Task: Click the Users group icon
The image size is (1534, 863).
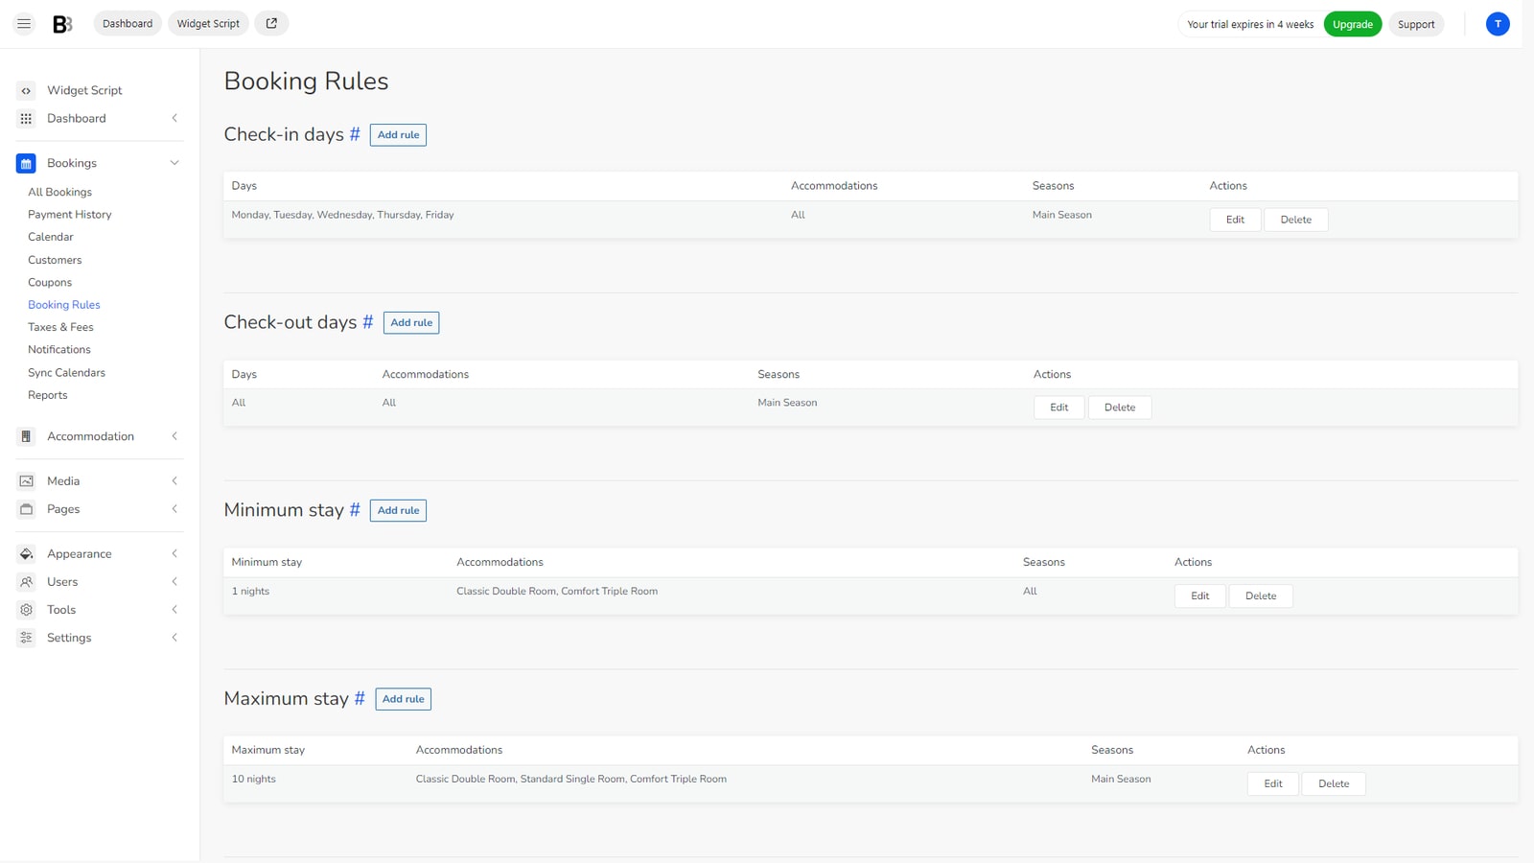Action: click(x=25, y=581)
